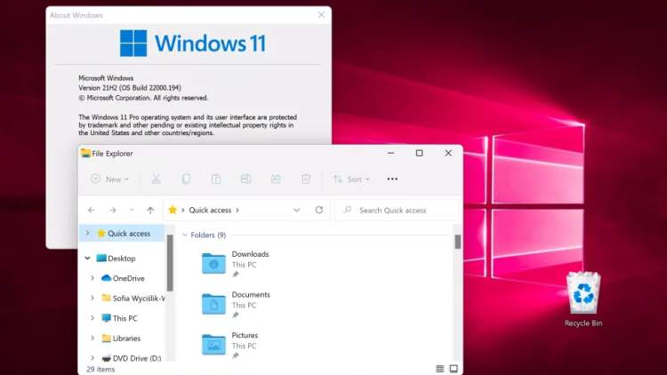Viewport: 667px width, 375px height.
Task: Collapse the Folders (9) group
Action: (x=185, y=235)
